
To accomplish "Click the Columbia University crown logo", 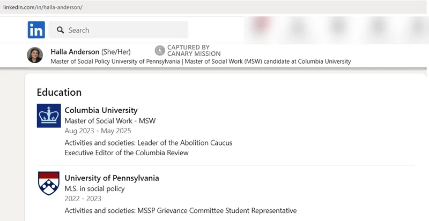I will click(49, 116).
